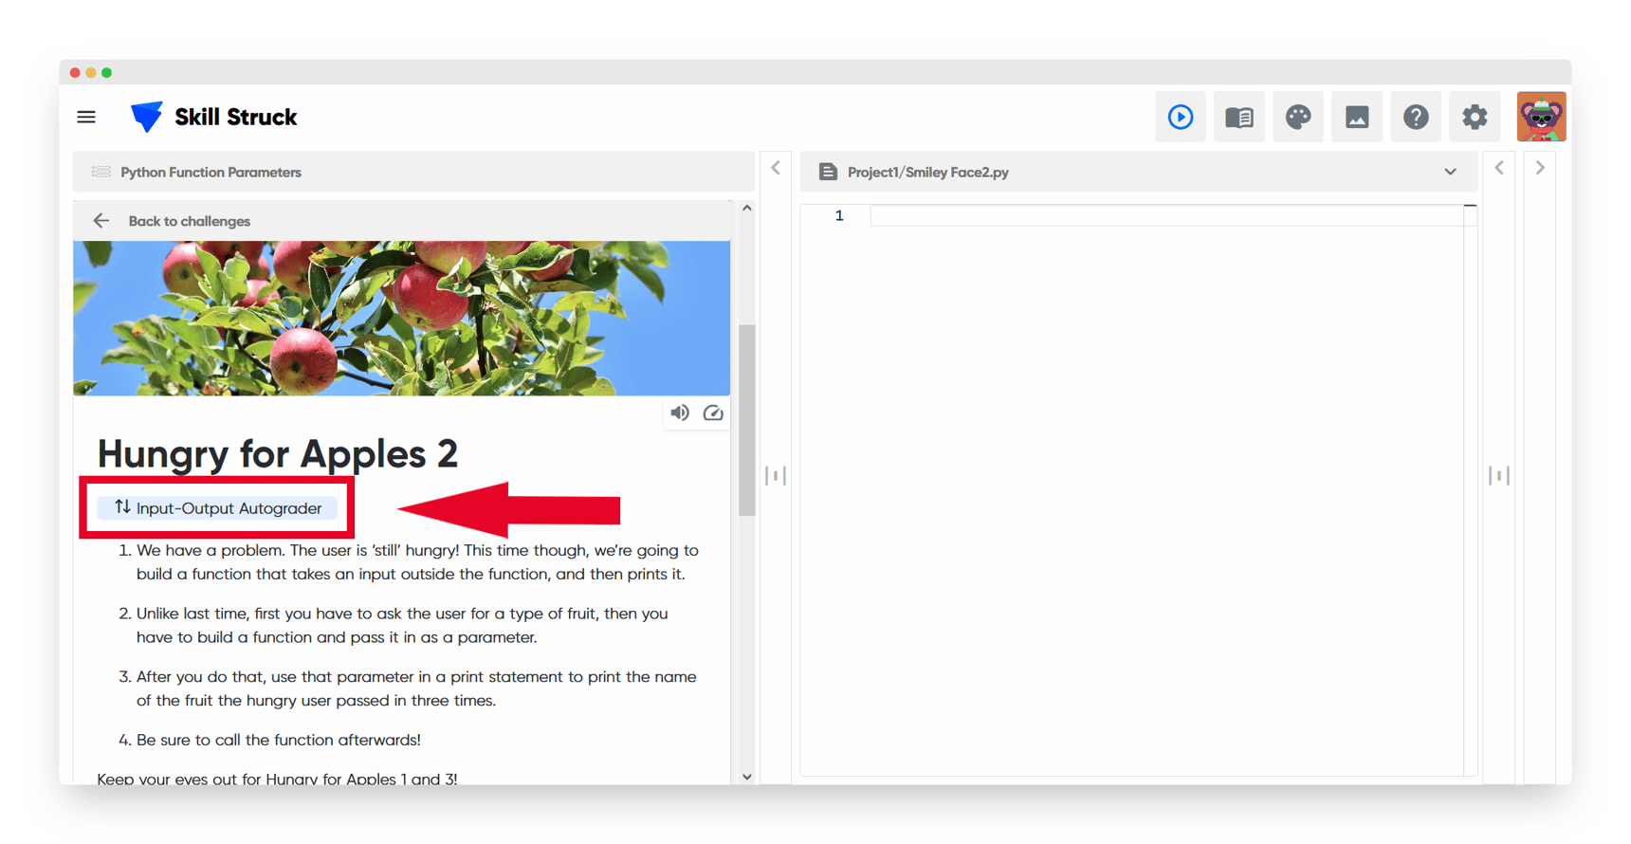Click the Skill Struck logo
The width and height of the screenshot is (1631, 844).
pos(213,117)
